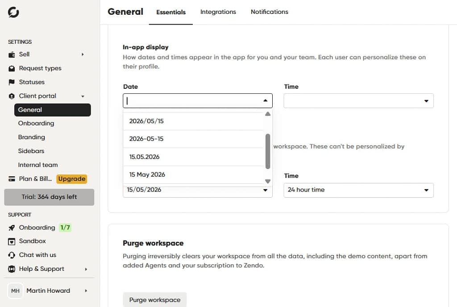The height and width of the screenshot is (307, 457).
Task: Collapse the Client portal submenu arrow
Action: point(83,96)
